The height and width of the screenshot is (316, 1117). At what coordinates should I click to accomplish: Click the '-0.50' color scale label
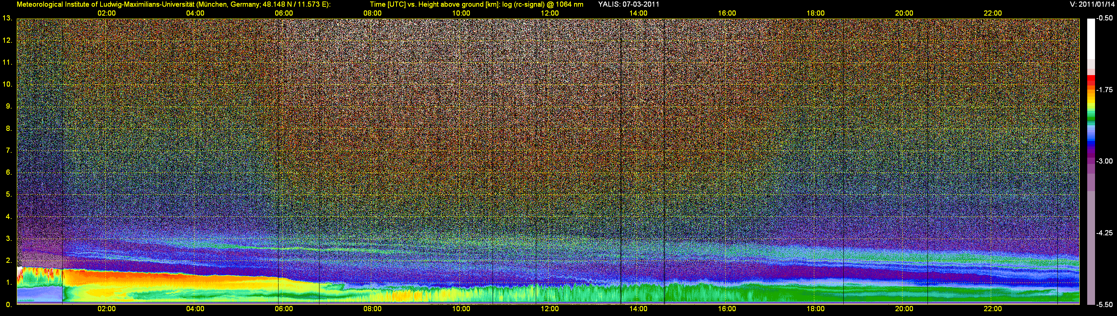coord(1104,18)
